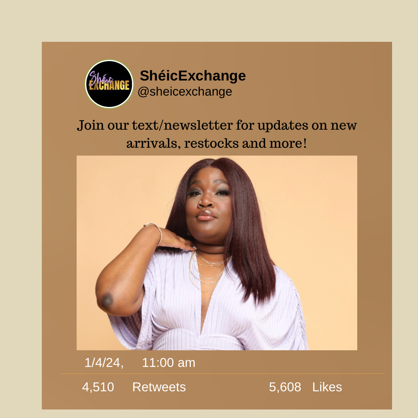Viewport: 418px width, 418px height.
Task: Open the Retweets label
Action: pos(159,387)
